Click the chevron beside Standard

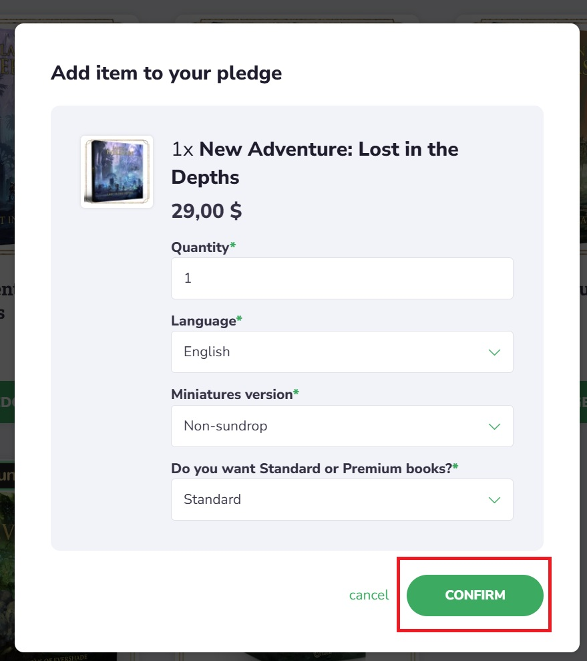pyautogui.click(x=494, y=499)
